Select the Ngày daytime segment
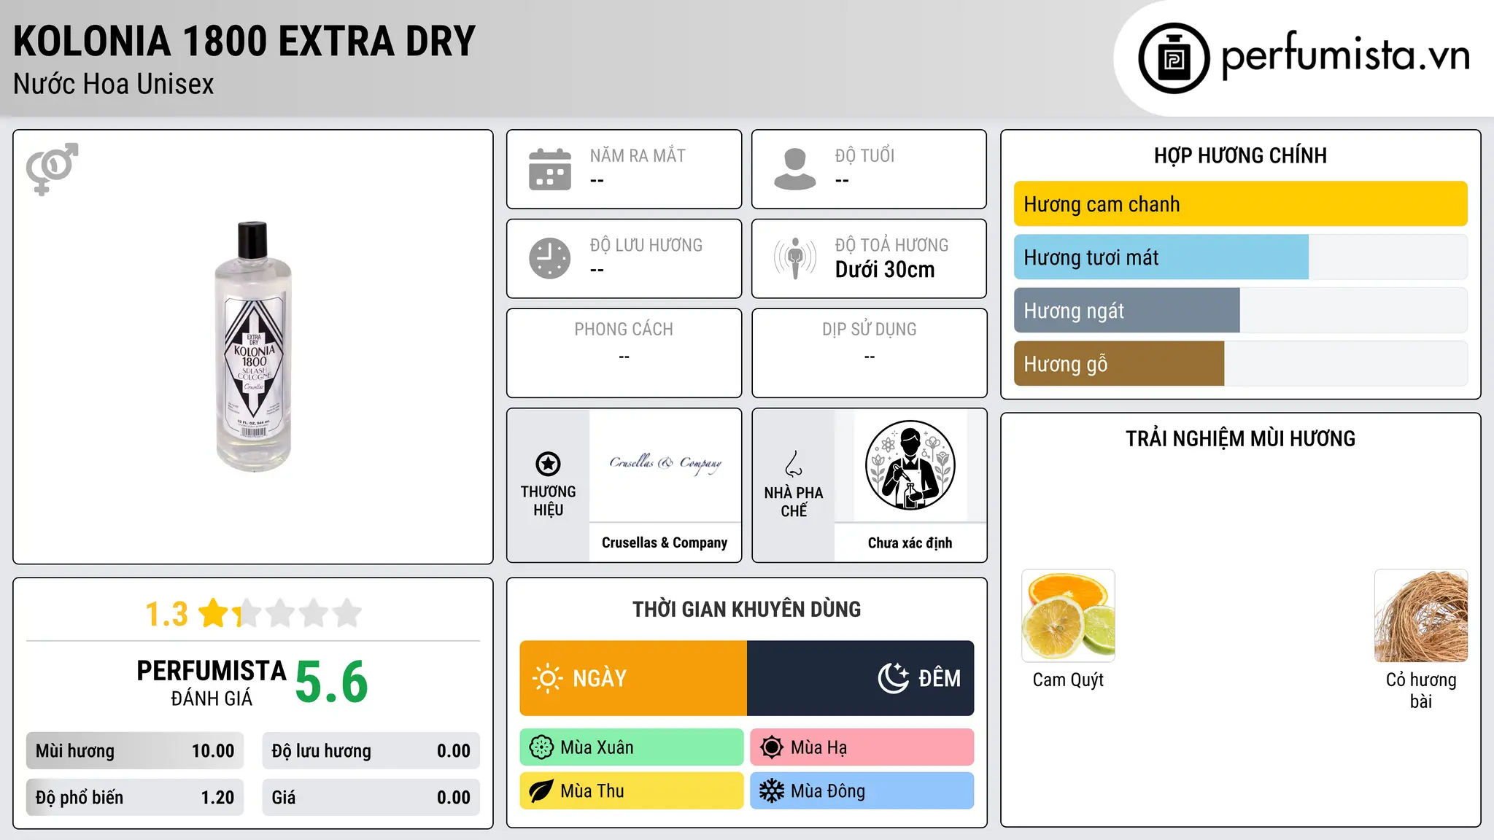 (x=633, y=678)
